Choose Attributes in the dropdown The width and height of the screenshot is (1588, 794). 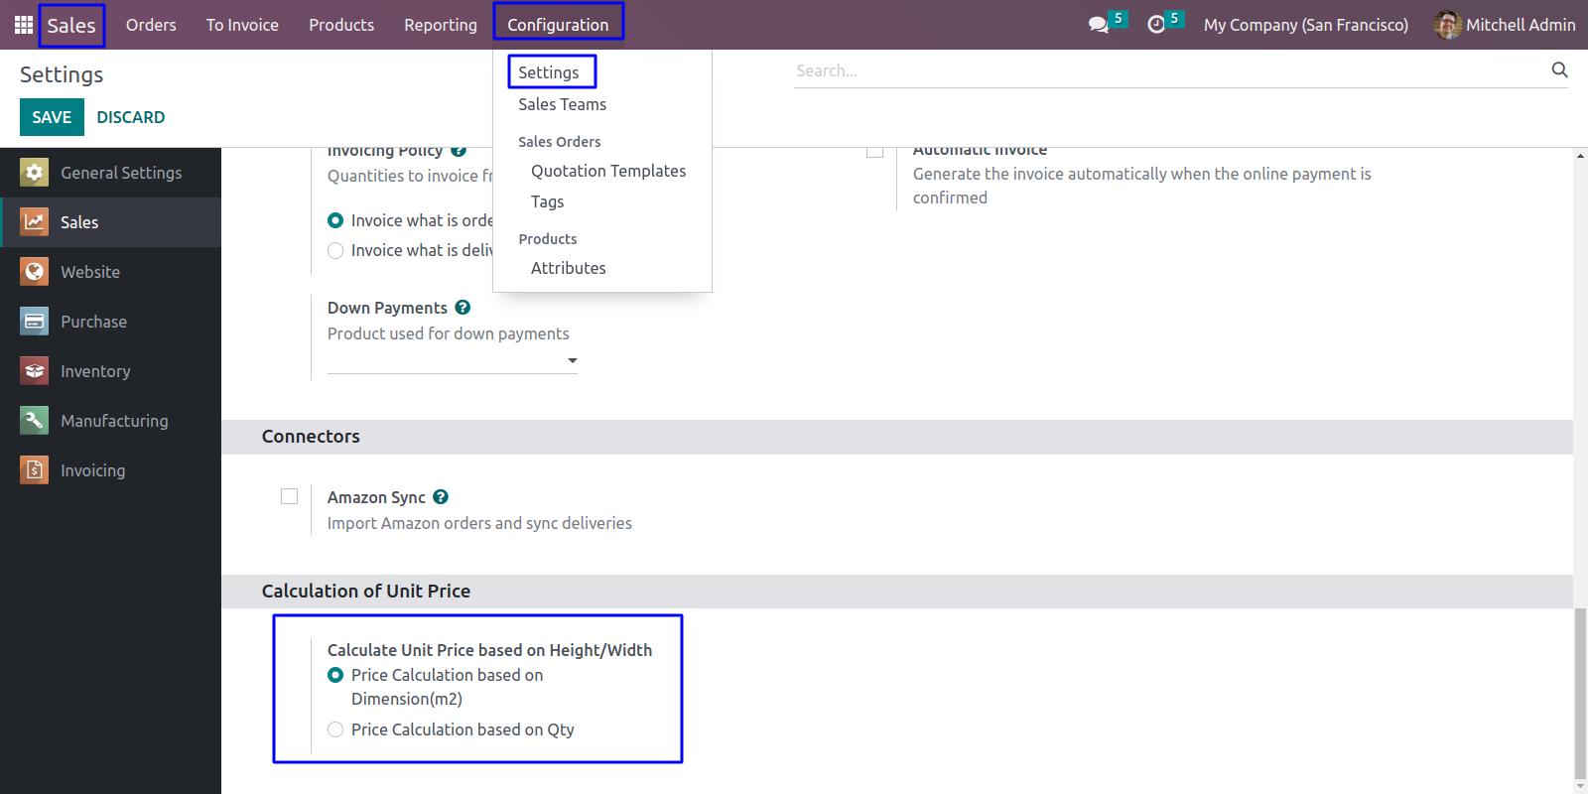click(568, 268)
